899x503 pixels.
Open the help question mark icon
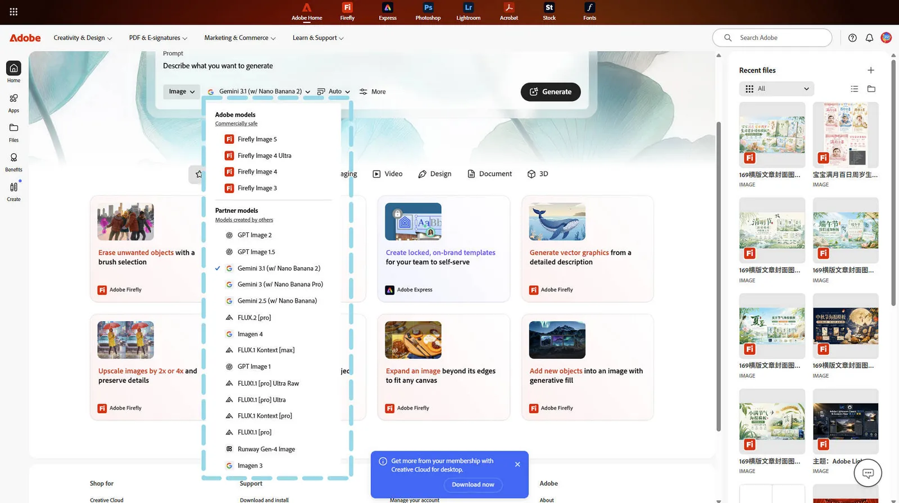852,38
